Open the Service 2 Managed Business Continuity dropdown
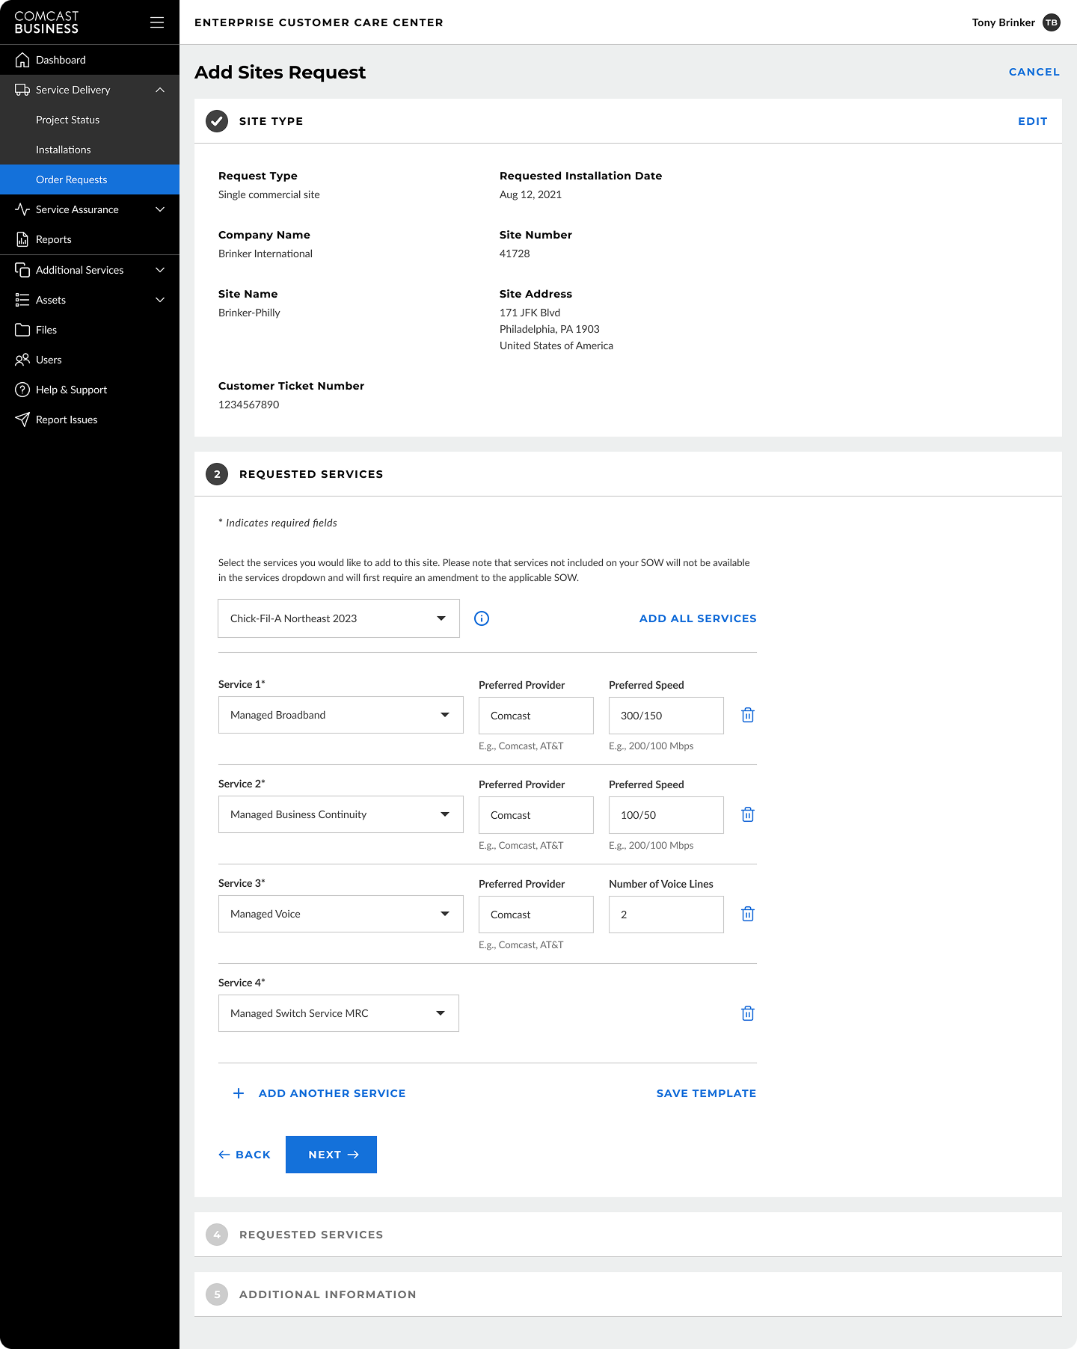Screen dimensions: 1077x1349 coord(341,814)
